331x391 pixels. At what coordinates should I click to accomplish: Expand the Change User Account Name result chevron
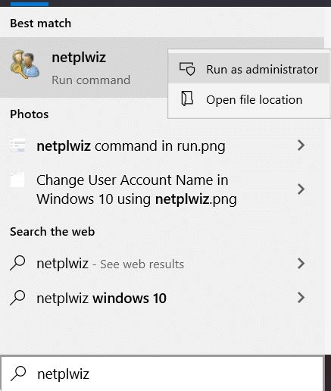tap(301, 189)
